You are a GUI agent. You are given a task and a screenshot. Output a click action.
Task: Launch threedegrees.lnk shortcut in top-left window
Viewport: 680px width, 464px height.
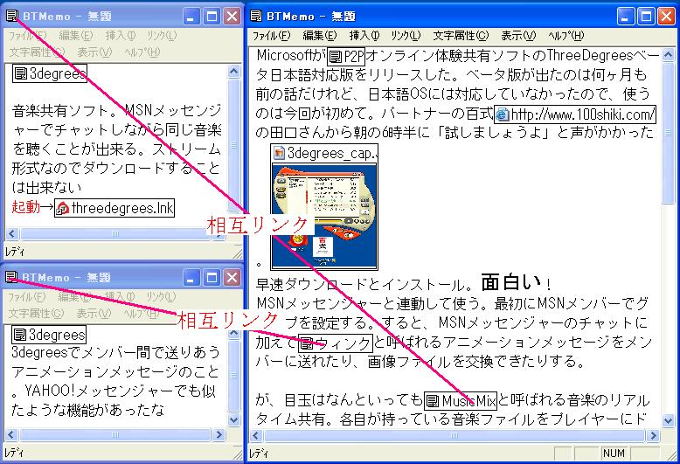(x=114, y=208)
